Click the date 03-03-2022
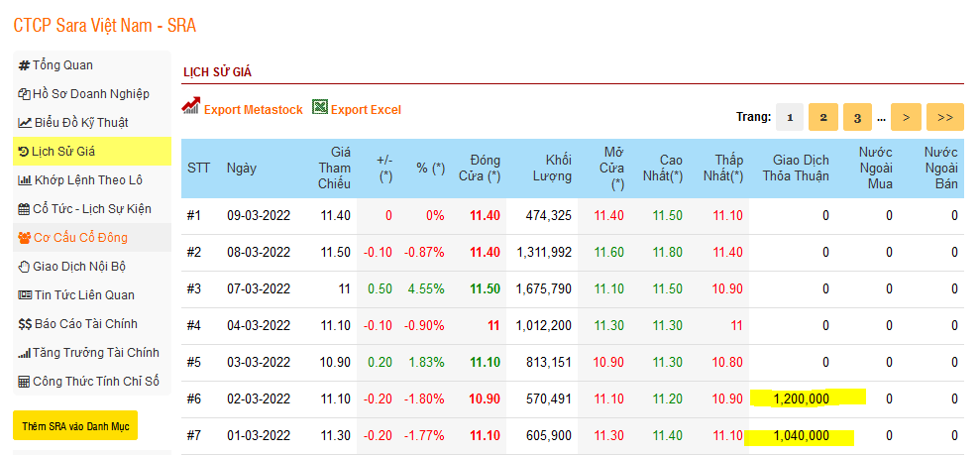Image resolution: width=979 pixels, height=455 pixels. click(x=259, y=362)
